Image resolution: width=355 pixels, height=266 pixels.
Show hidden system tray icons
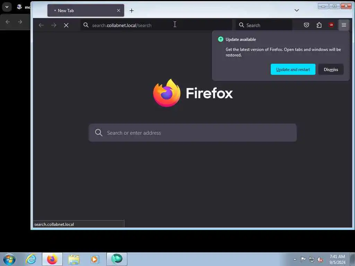(x=295, y=259)
